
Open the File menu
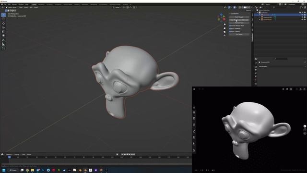coord(5,4)
